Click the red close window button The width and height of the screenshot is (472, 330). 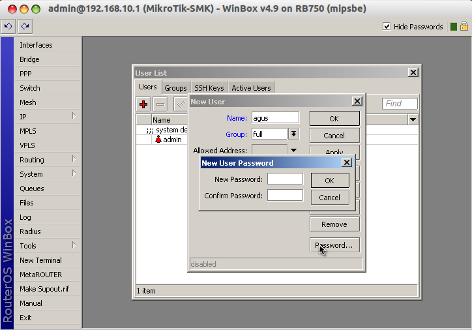(x=12, y=9)
